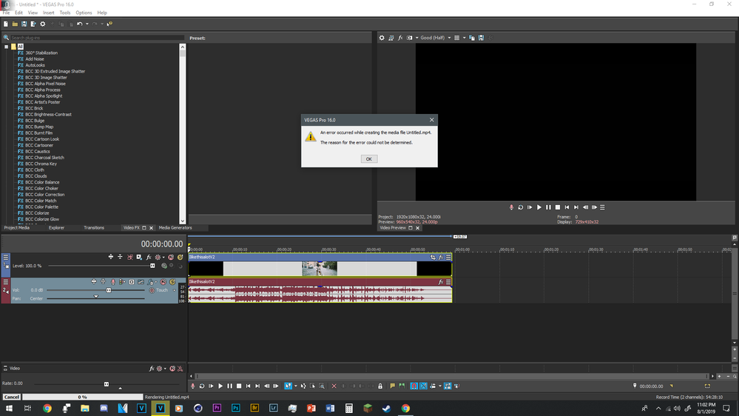Open Photoshop from the taskbar
Image resolution: width=739 pixels, height=416 pixels.
[236, 409]
